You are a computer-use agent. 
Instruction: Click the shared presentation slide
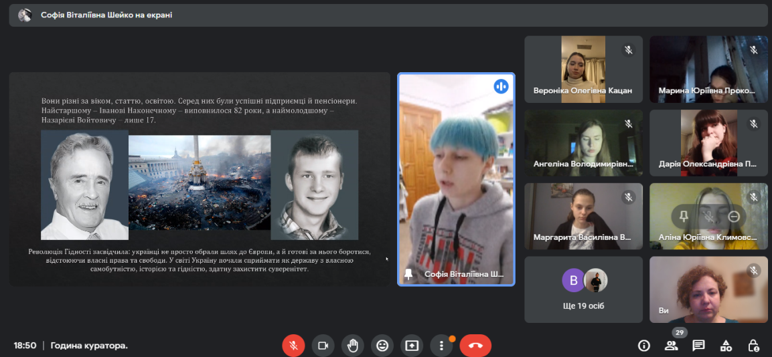(x=200, y=179)
